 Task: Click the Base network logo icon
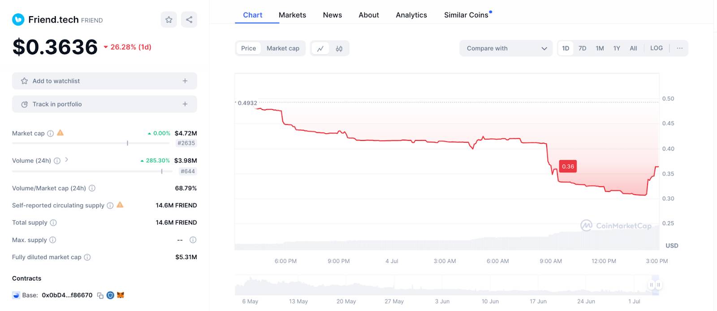[x=16, y=295]
